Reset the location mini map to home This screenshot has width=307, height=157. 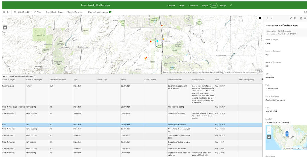coord(269,137)
